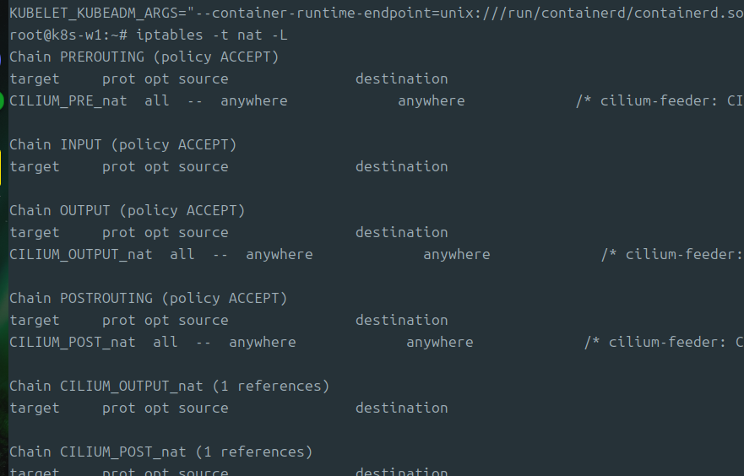Click the destination column header under Chain INPUT

(402, 167)
